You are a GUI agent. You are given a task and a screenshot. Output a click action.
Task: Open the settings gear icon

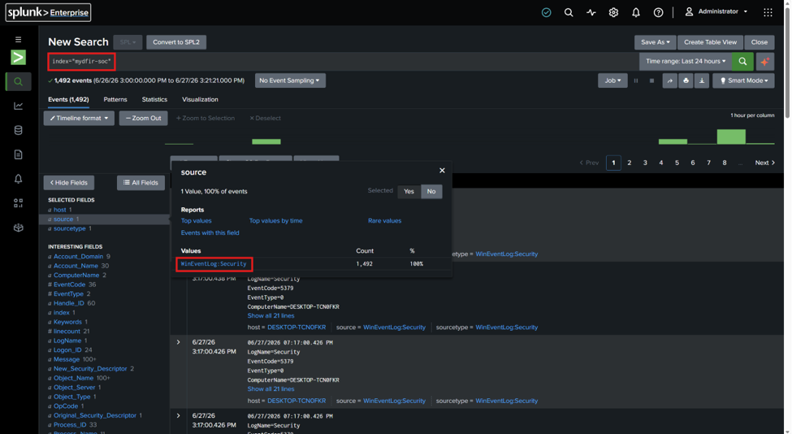[x=613, y=13]
